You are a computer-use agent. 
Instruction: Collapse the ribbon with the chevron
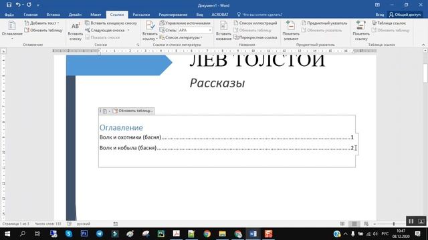[x=423, y=45]
